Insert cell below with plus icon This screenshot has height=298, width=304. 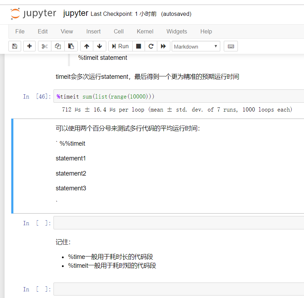[29, 46]
